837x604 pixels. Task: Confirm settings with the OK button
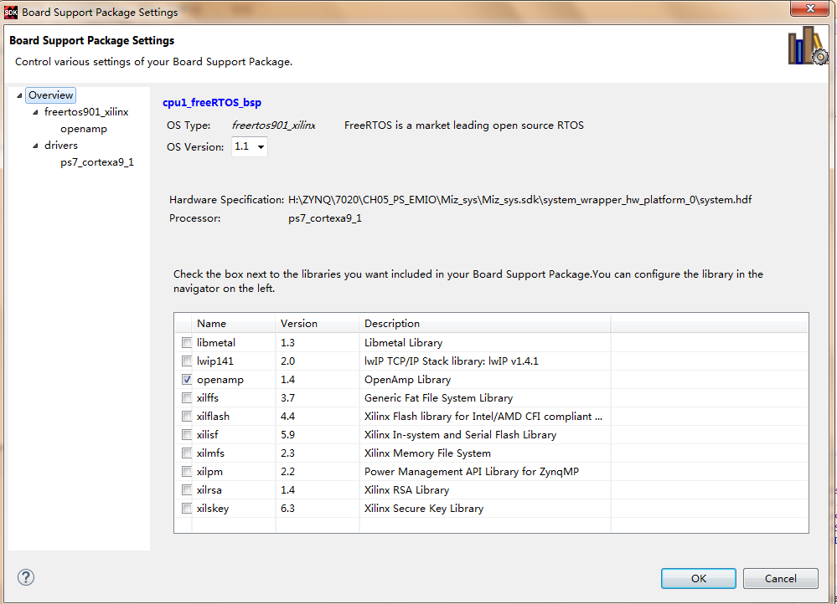pyautogui.click(x=698, y=578)
